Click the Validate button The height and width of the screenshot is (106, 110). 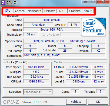click(x=76, y=102)
